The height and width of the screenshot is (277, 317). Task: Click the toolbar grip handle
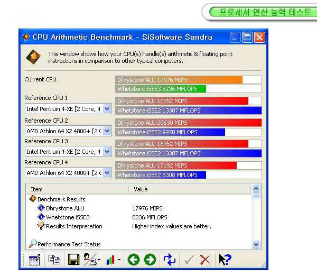point(23,260)
